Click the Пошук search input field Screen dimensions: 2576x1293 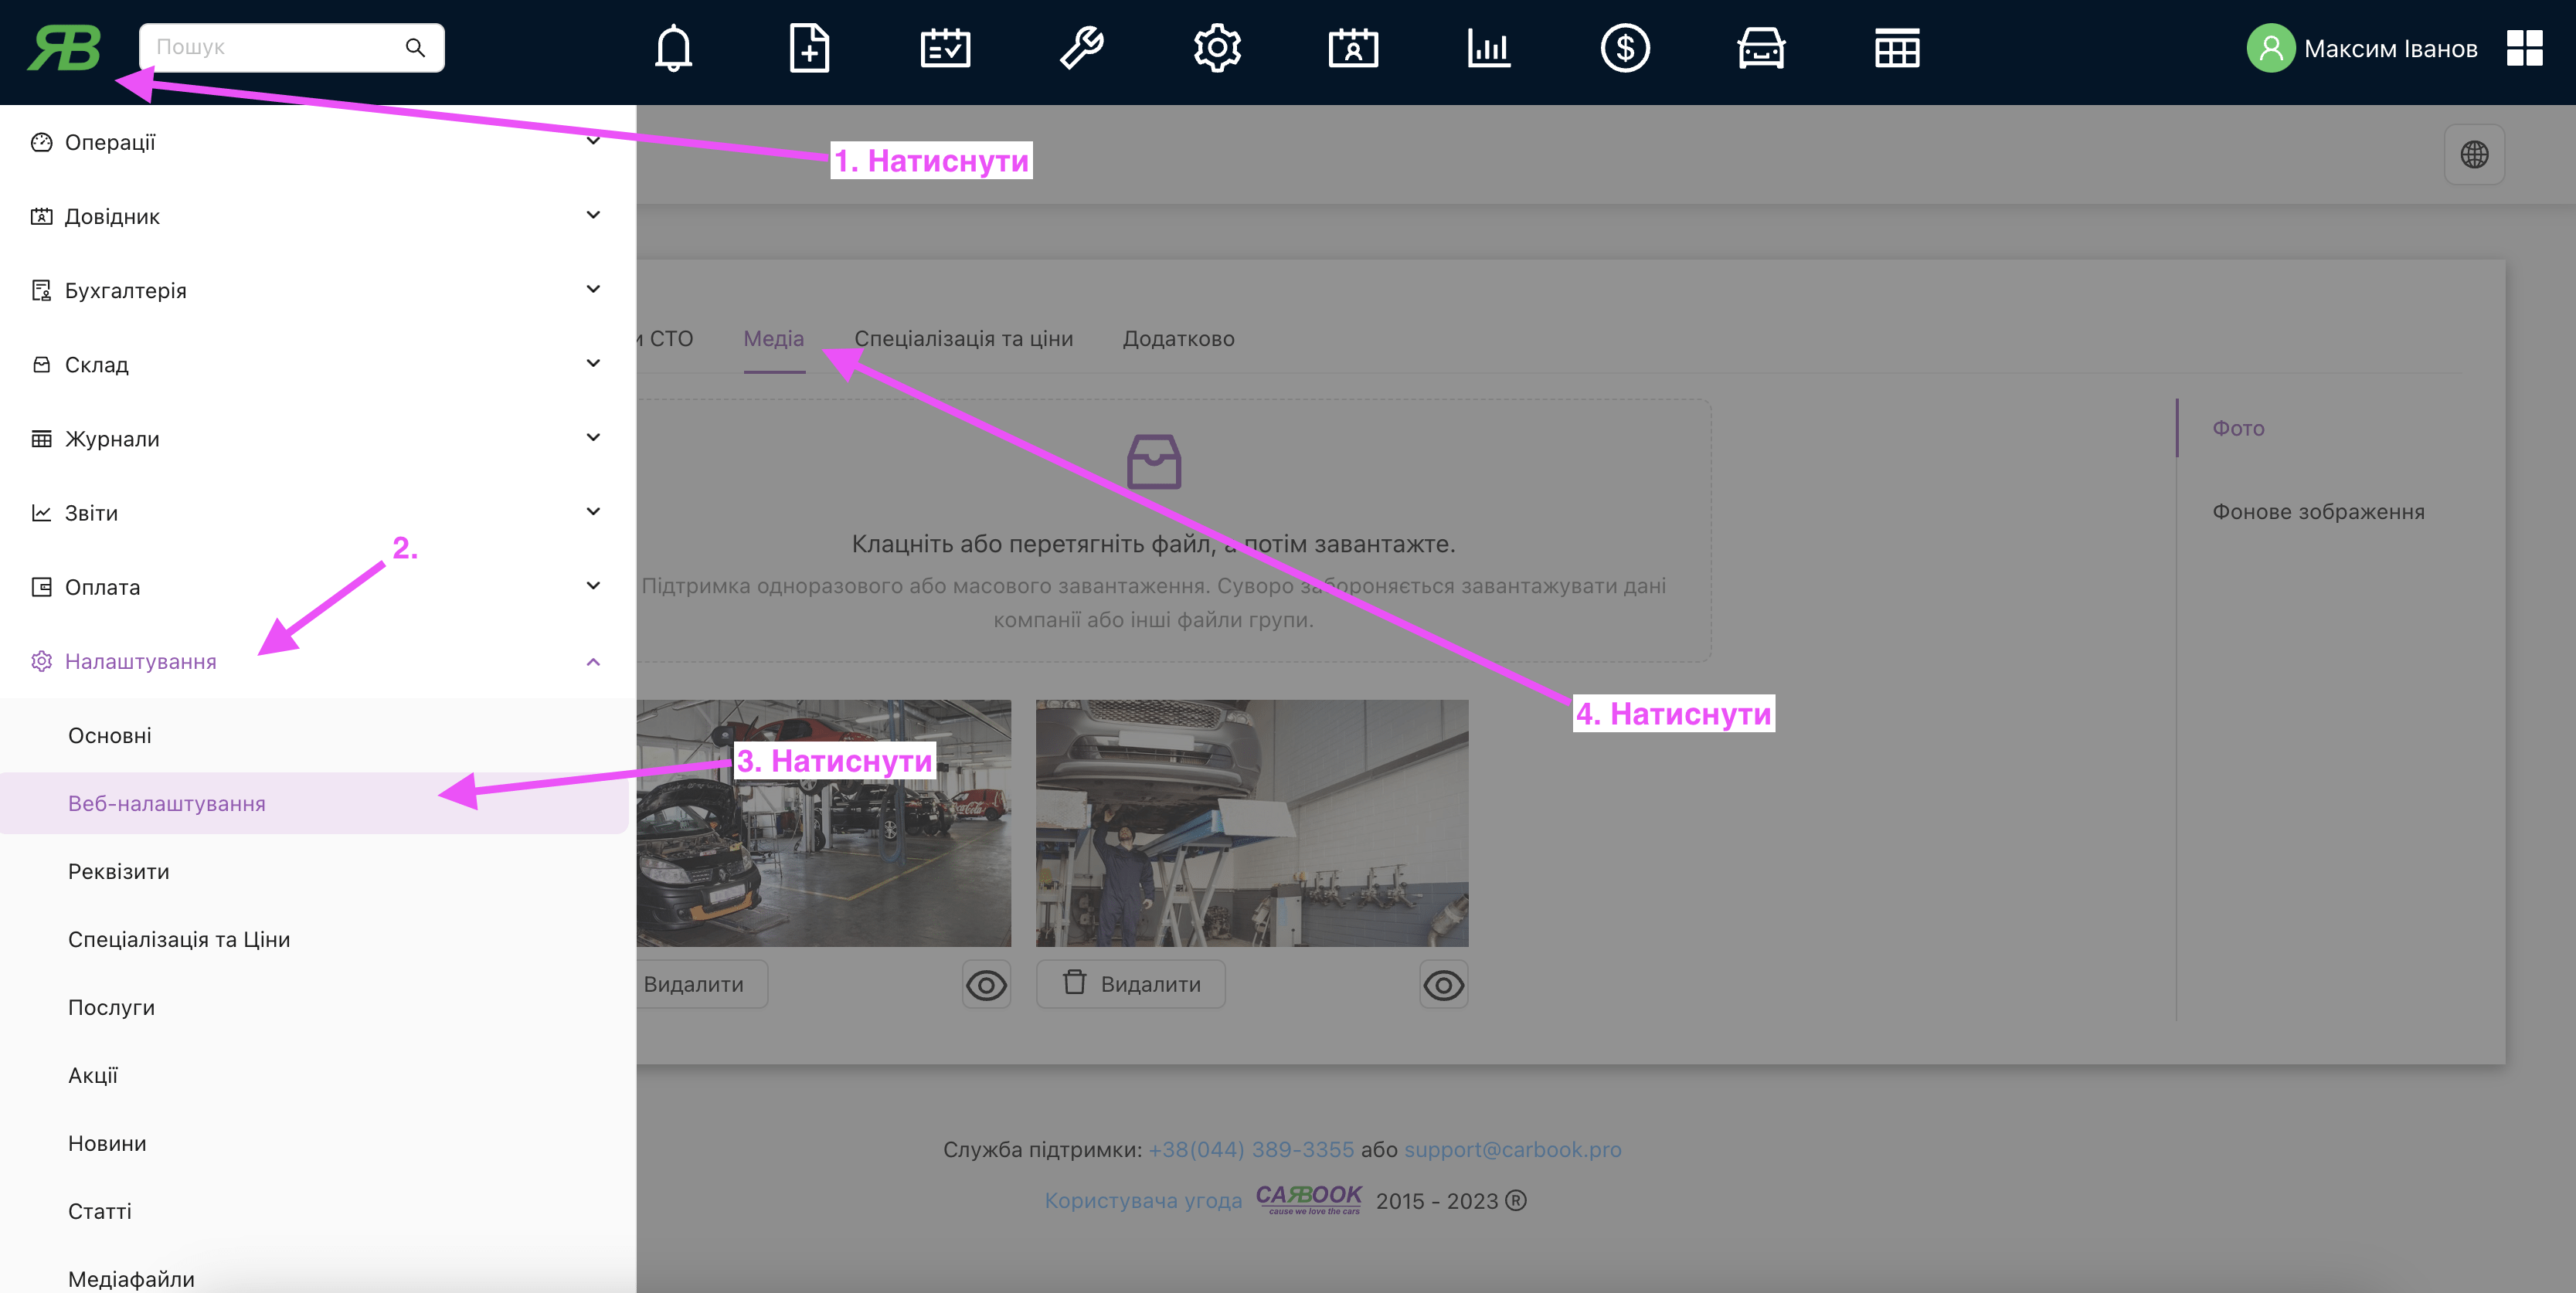coord(275,47)
